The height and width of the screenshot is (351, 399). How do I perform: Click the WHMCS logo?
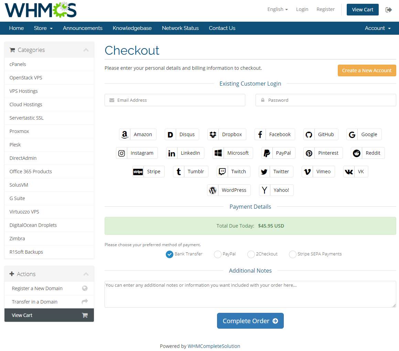(41, 10)
